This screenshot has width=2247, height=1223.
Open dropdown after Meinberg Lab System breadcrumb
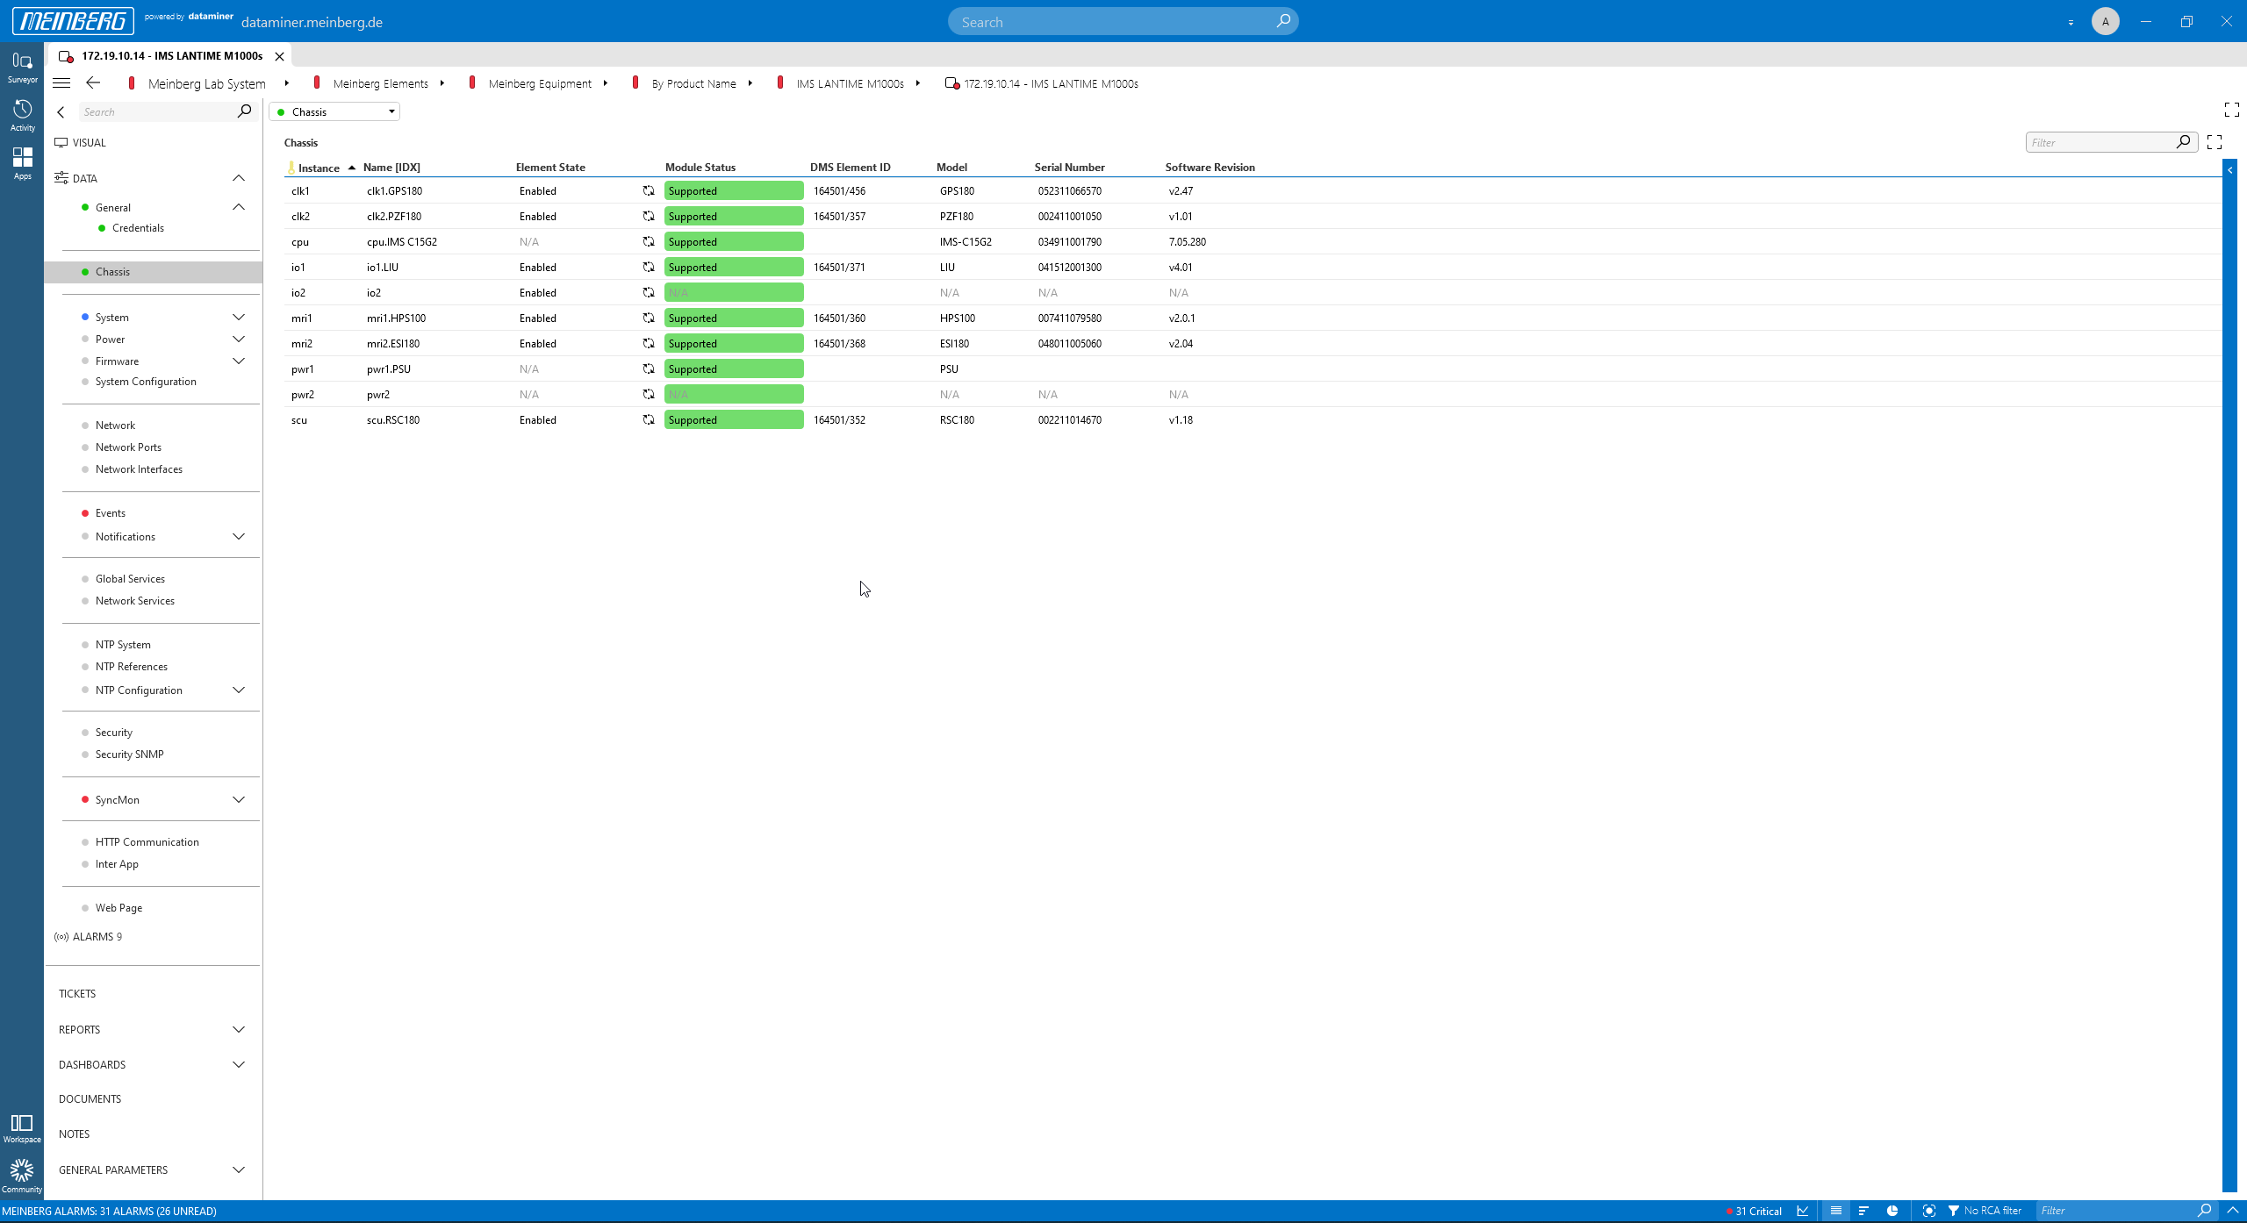286,83
